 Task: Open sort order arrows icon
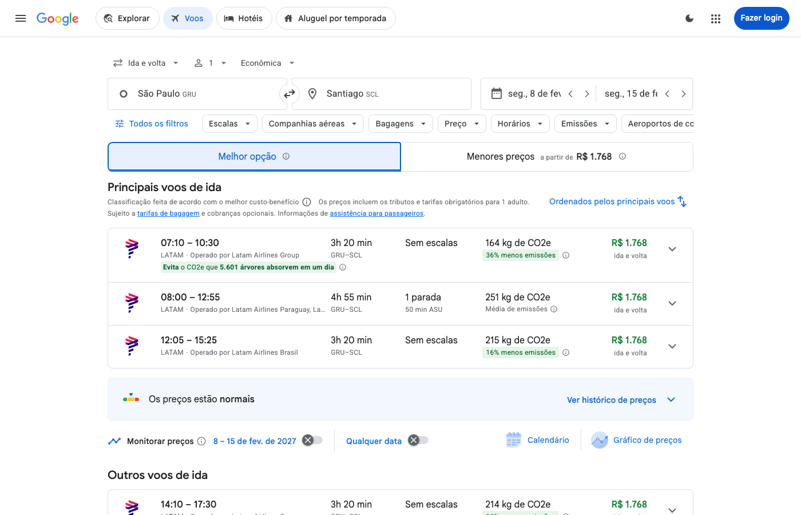tap(682, 201)
